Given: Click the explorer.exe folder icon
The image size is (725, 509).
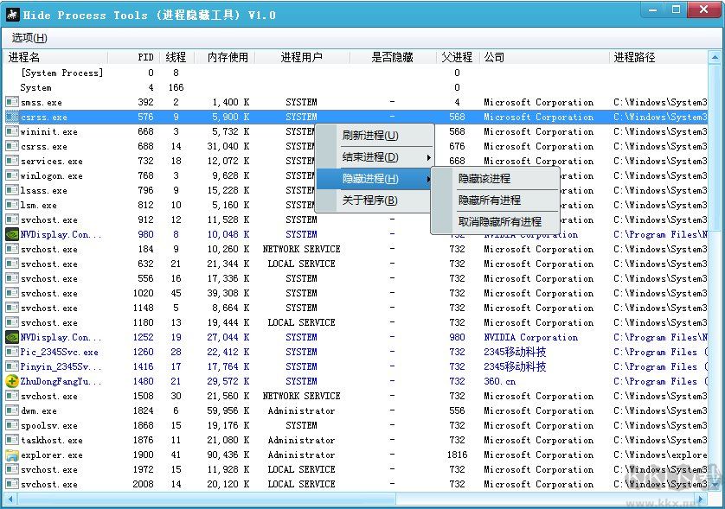Looking at the screenshot, I should pyautogui.click(x=12, y=455).
